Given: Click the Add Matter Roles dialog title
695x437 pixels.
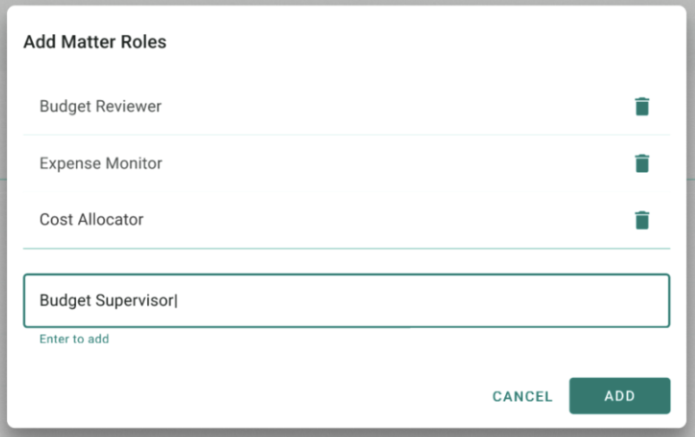Looking at the screenshot, I should (95, 42).
